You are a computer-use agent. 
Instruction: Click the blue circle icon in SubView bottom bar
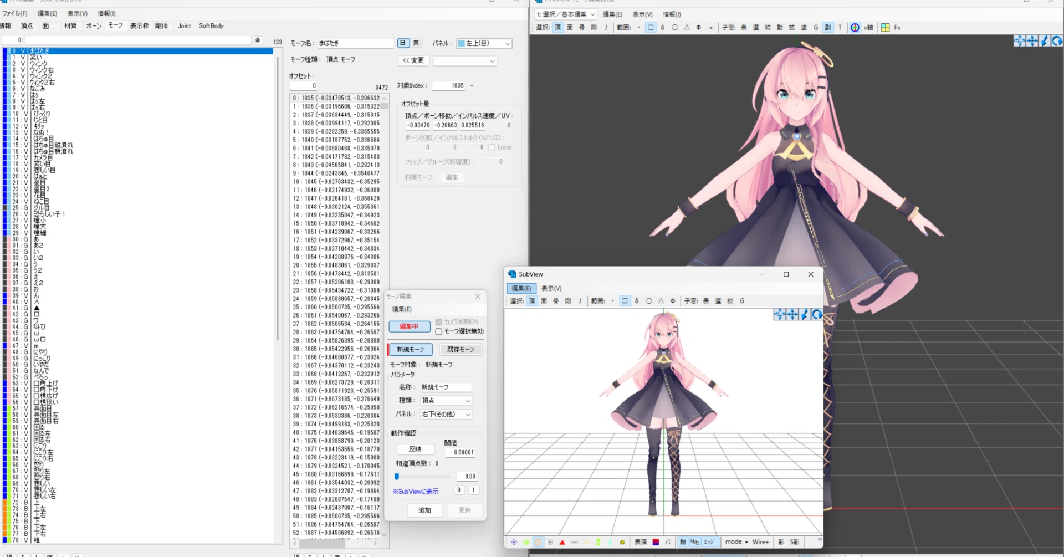tap(514, 542)
